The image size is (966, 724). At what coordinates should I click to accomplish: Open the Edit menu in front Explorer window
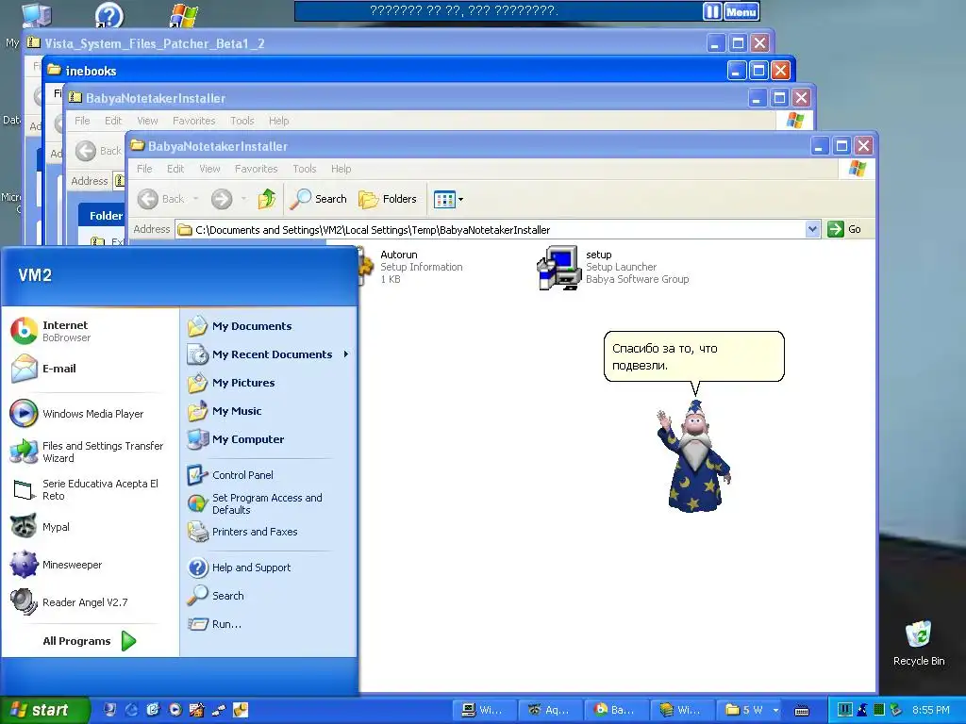pos(175,169)
